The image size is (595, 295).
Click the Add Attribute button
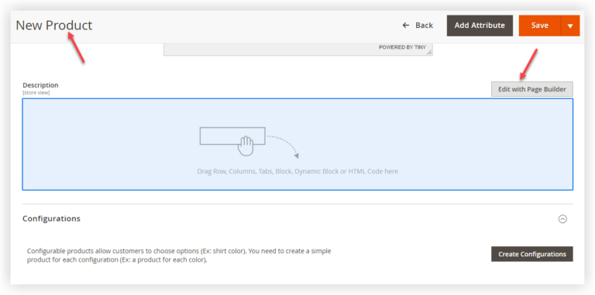[480, 26]
